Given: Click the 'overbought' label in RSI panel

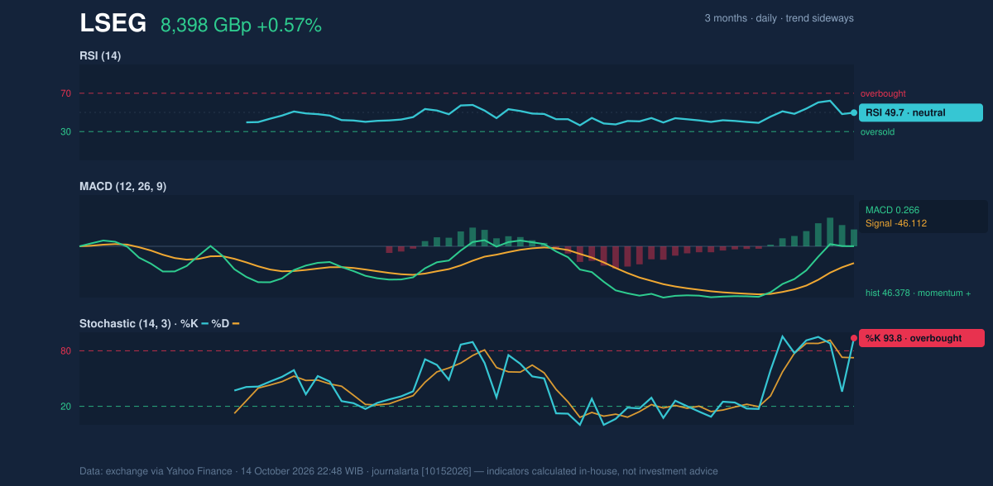Looking at the screenshot, I should coord(883,94).
